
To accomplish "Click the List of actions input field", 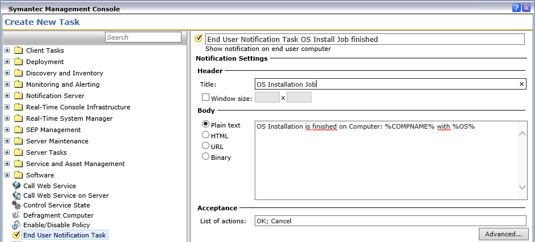I will click(x=390, y=221).
